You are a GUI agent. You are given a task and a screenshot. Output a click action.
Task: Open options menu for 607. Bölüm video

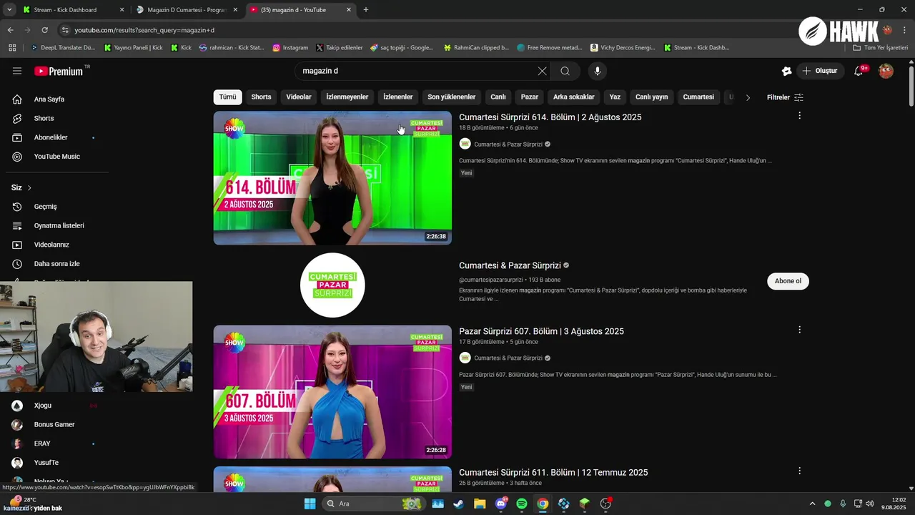799,330
